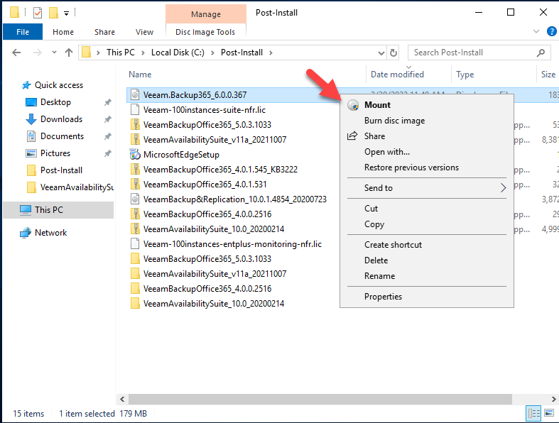Choose Mount from the context menu

(426, 105)
